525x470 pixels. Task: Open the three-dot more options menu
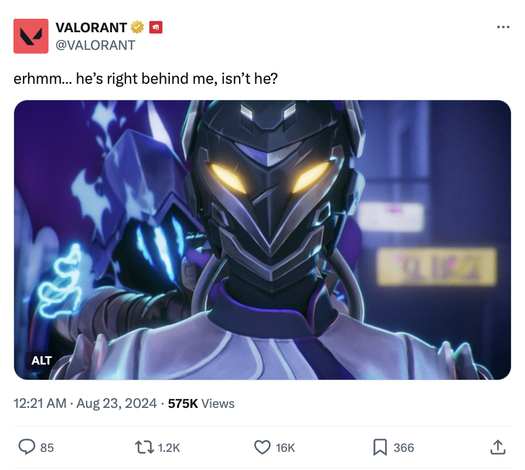[503, 27]
